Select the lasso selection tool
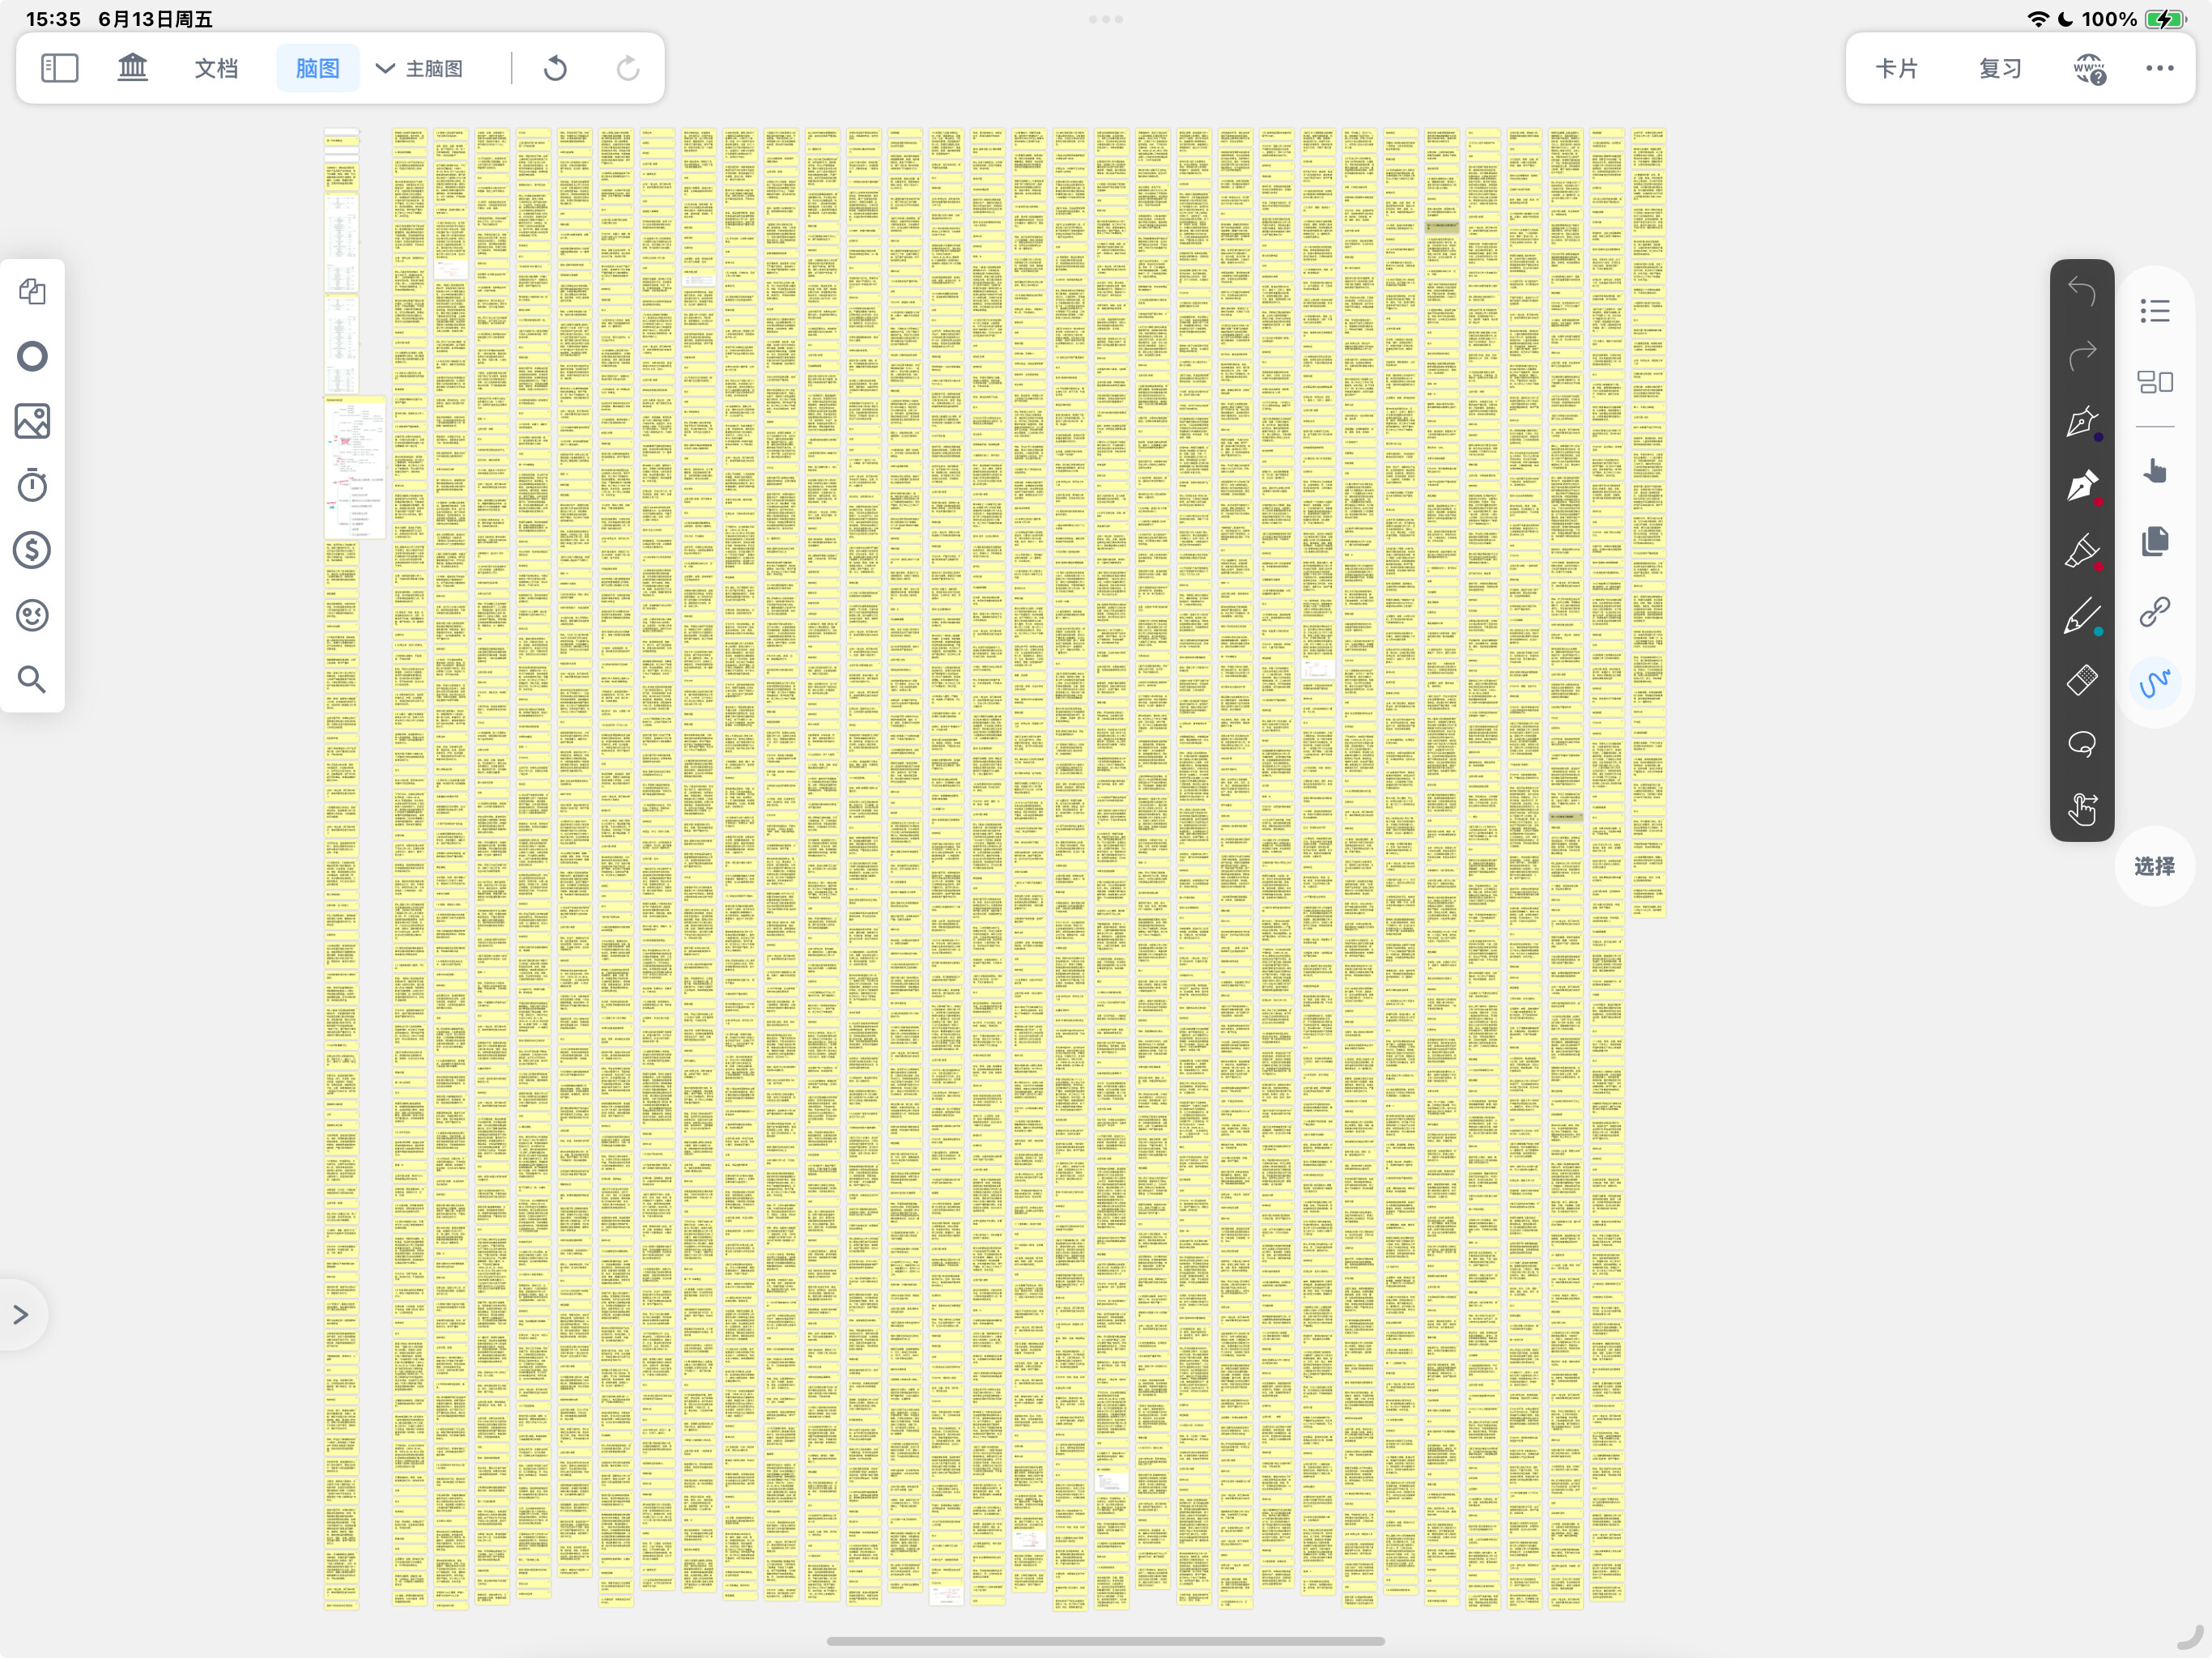Screen dimensions: 2212x1658 pyautogui.click(x=2082, y=744)
